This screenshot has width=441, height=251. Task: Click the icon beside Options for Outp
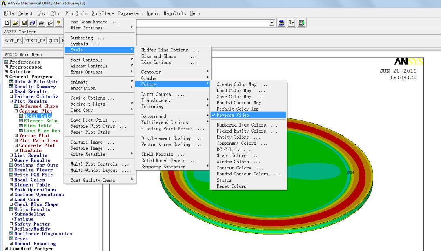click(x=11, y=165)
